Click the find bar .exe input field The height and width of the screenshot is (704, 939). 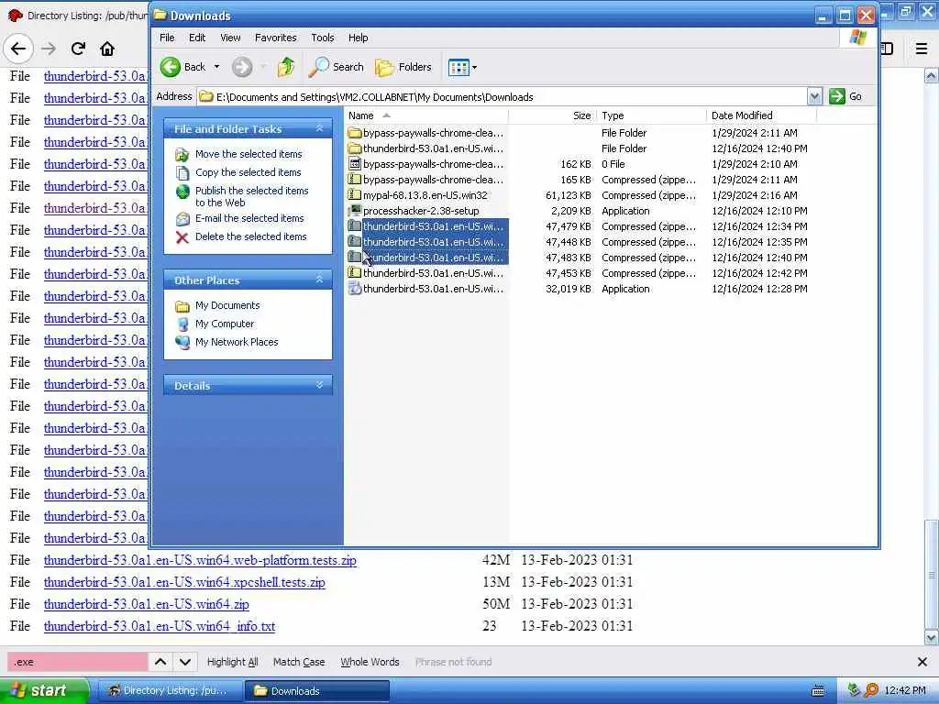click(77, 662)
